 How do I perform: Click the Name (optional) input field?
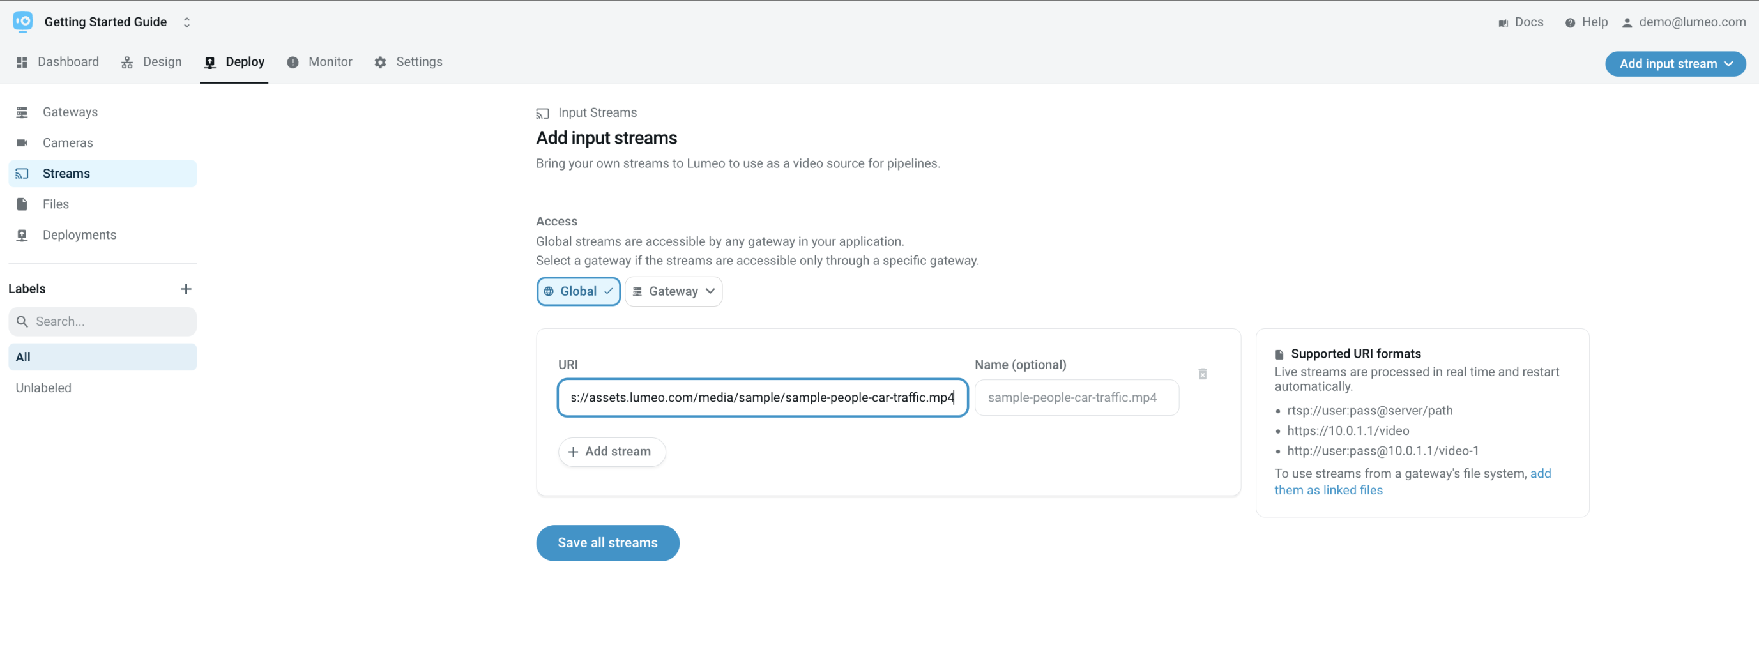tap(1076, 397)
